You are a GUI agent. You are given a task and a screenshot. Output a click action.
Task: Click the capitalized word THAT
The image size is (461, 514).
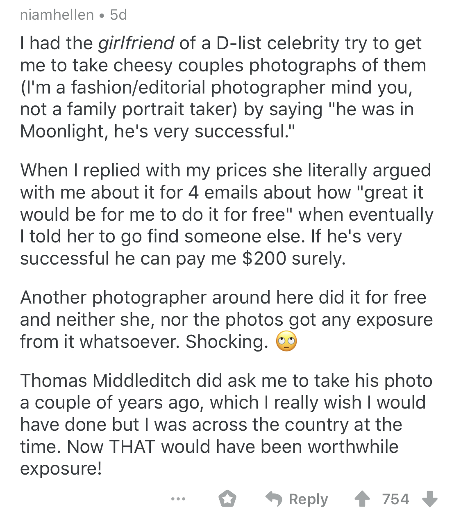[x=132, y=447]
